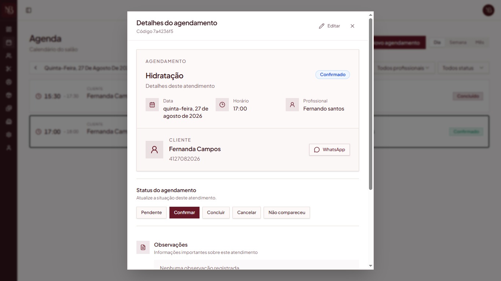Click the time value 17:00 in the dialog
Viewport: 501px width, 281px height.
coord(240,109)
